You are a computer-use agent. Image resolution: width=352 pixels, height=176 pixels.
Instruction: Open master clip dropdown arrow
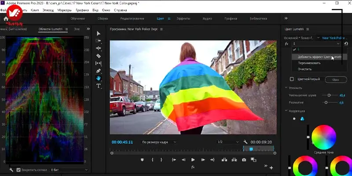318,38
